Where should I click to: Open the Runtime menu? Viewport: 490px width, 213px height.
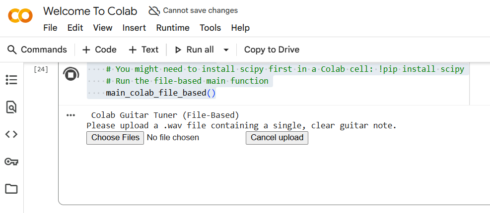coord(173,28)
